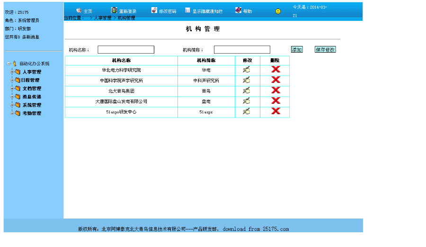Delete the 大唐国际盘山发电有限公司 row
426x247 pixels.
pos(276,101)
